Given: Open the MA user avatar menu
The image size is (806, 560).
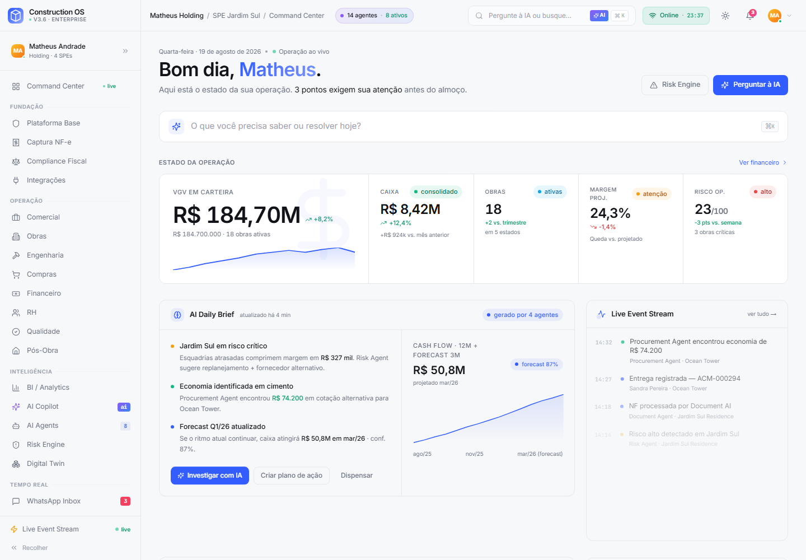Looking at the screenshot, I should [x=775, y=16].
